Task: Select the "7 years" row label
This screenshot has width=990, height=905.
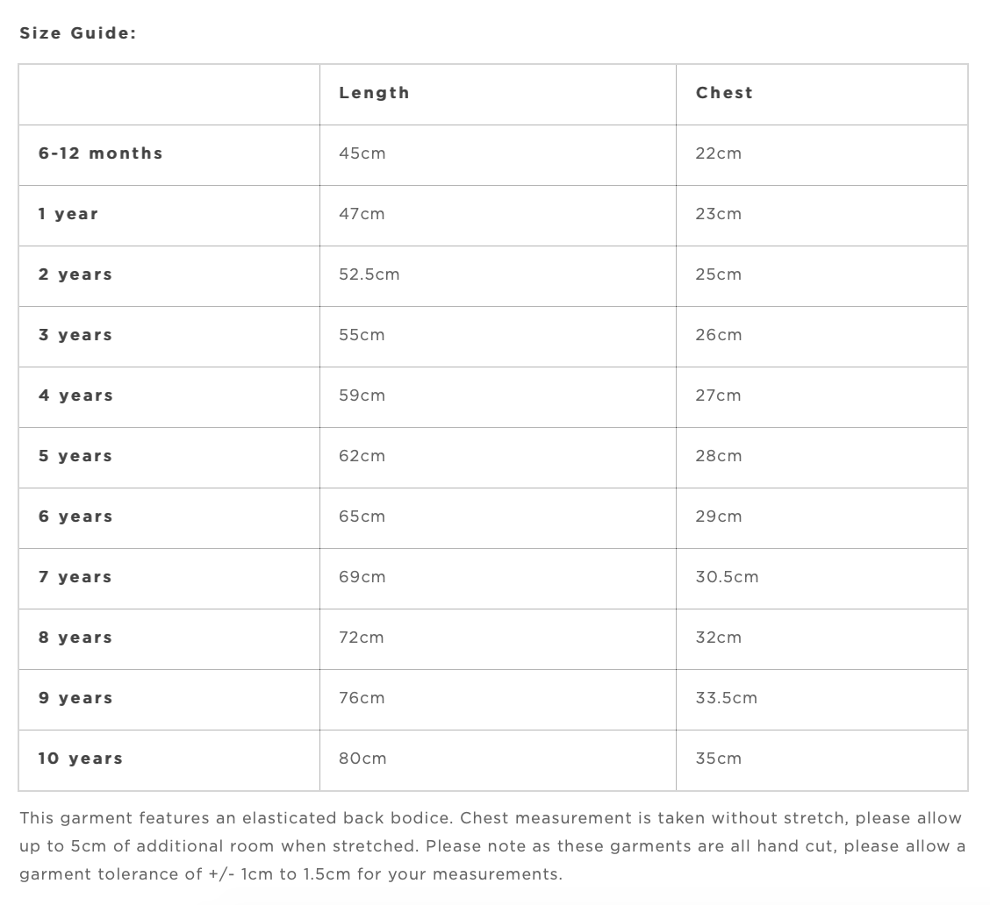Action: pos(75,577)
